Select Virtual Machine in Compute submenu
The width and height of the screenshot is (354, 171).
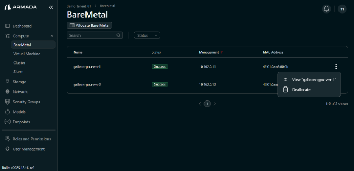click(26, 54)
